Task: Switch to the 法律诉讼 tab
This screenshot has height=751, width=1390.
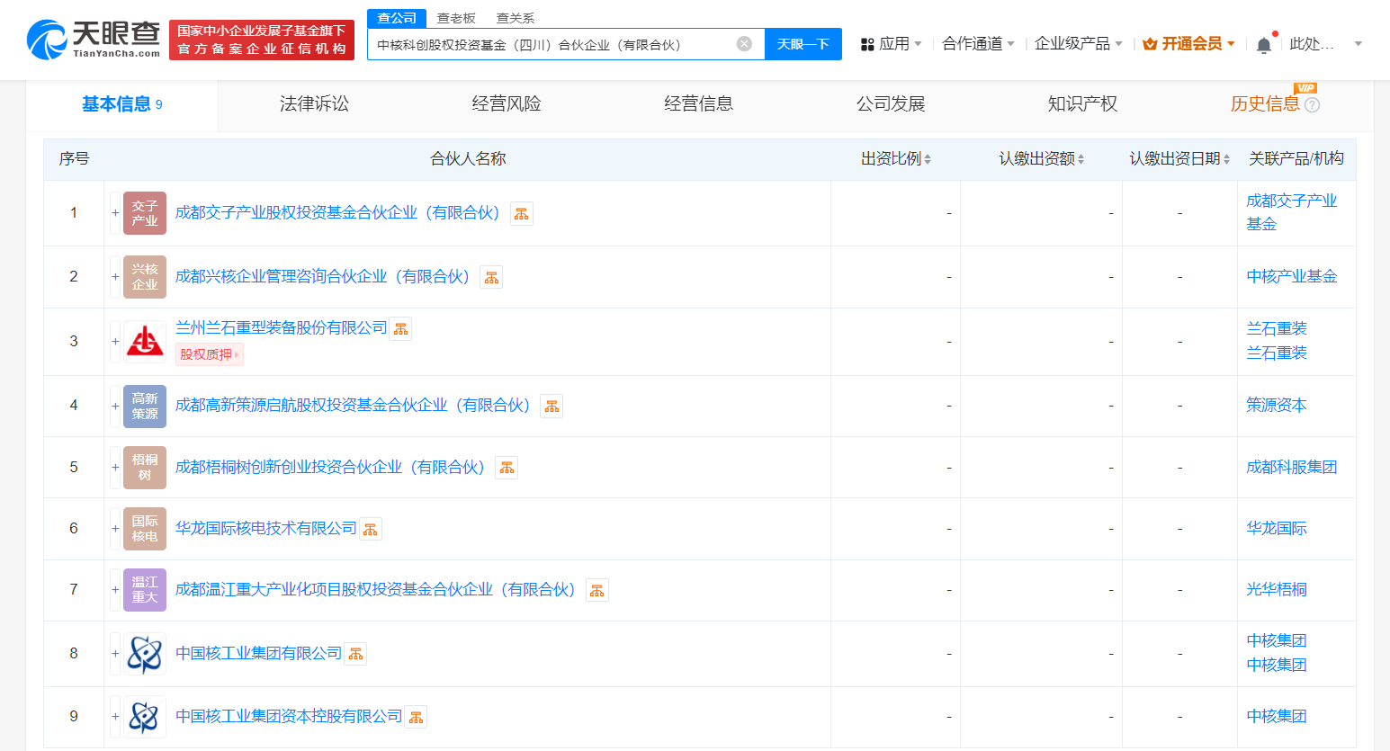Action: [x=314, y=104]
